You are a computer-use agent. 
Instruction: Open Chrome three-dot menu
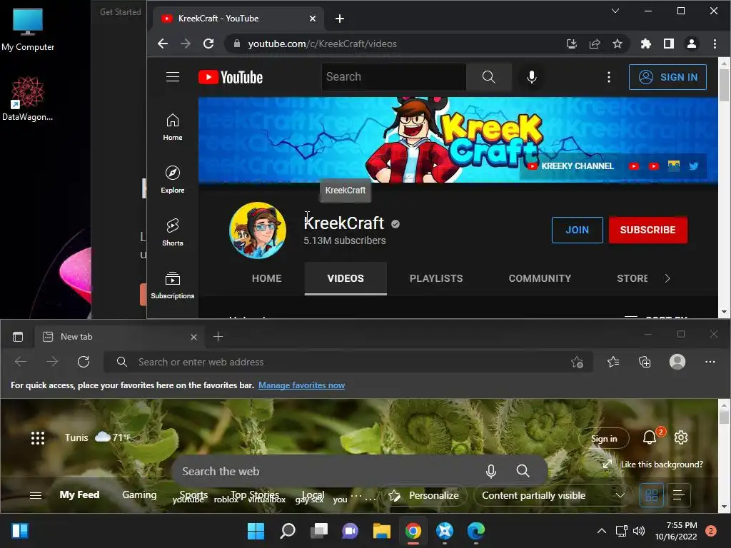coord(715,44)
